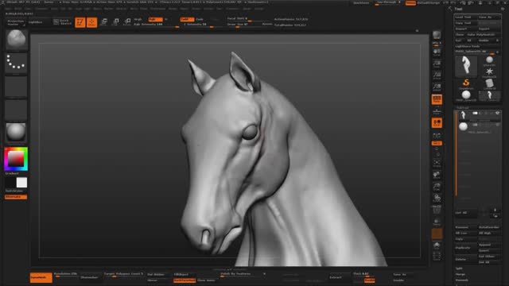Viewport: 509px width, 286px height.
Task: Pick a hue in color picker square
Action: (16, 159)
